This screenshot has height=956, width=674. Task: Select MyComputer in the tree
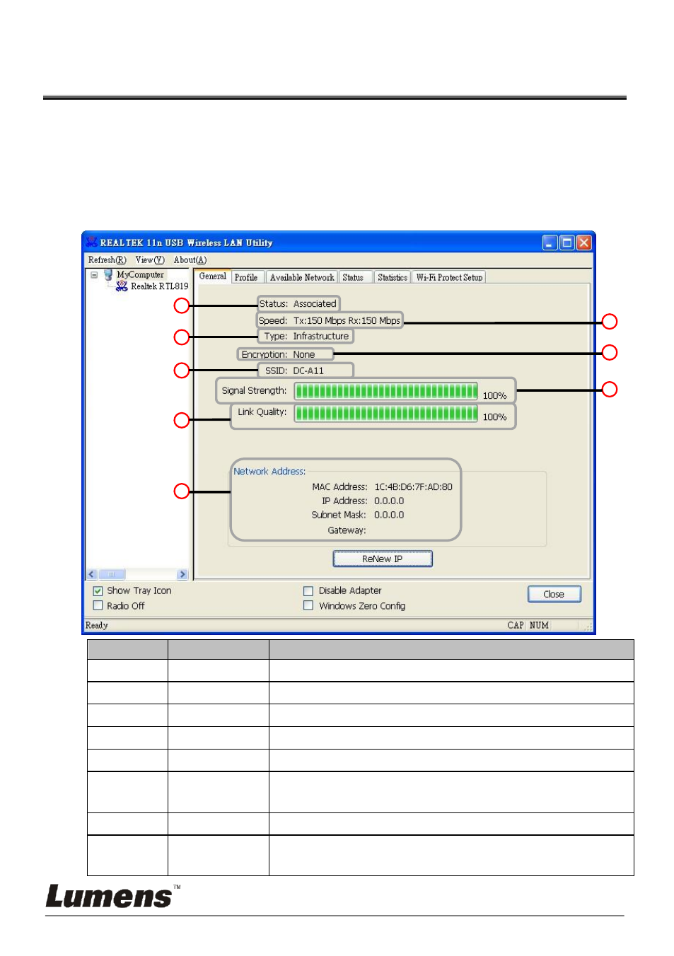[140, 274]
